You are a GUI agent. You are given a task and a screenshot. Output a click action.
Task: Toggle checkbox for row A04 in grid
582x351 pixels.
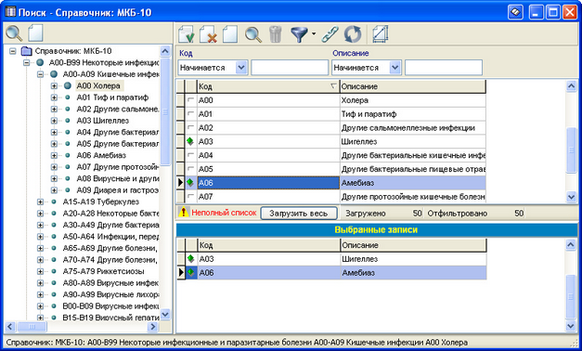click(x=191, y=155)
